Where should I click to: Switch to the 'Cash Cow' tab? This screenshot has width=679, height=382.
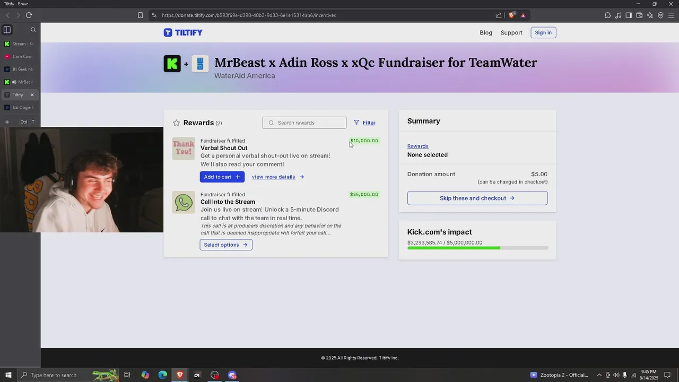point(20,57)
